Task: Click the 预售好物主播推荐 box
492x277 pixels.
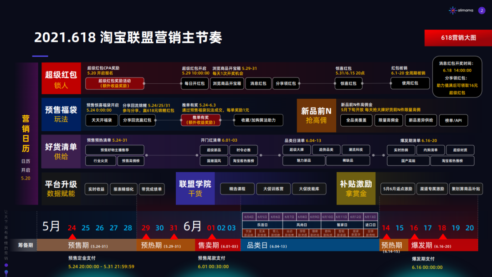Action: coord(114,150)
